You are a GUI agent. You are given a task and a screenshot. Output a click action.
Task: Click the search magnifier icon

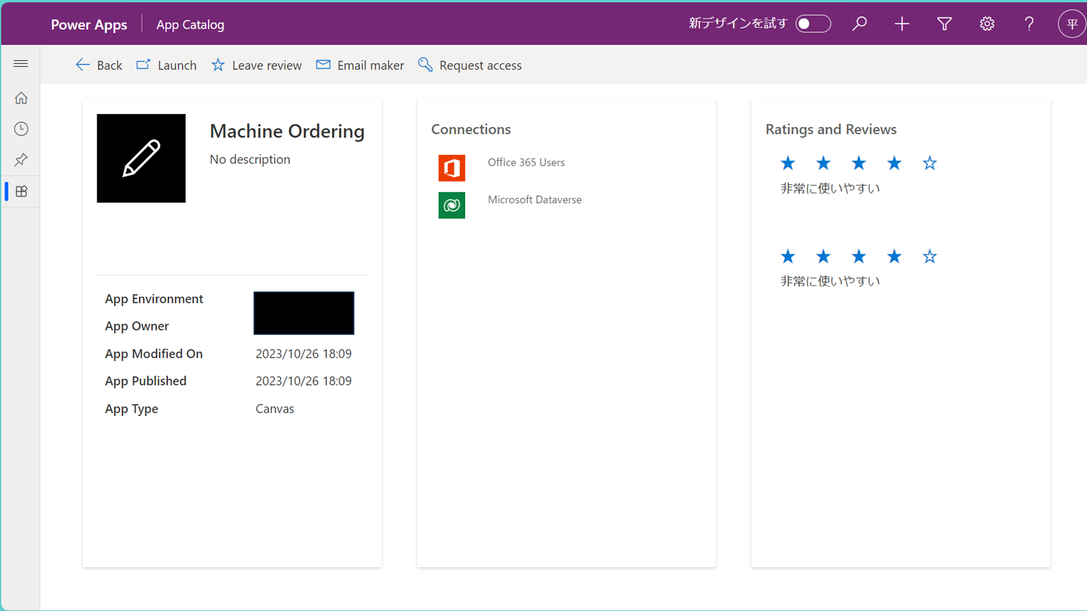pos(859,24)
